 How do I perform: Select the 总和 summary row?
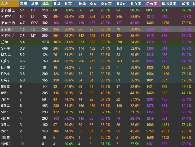point(5,42)
